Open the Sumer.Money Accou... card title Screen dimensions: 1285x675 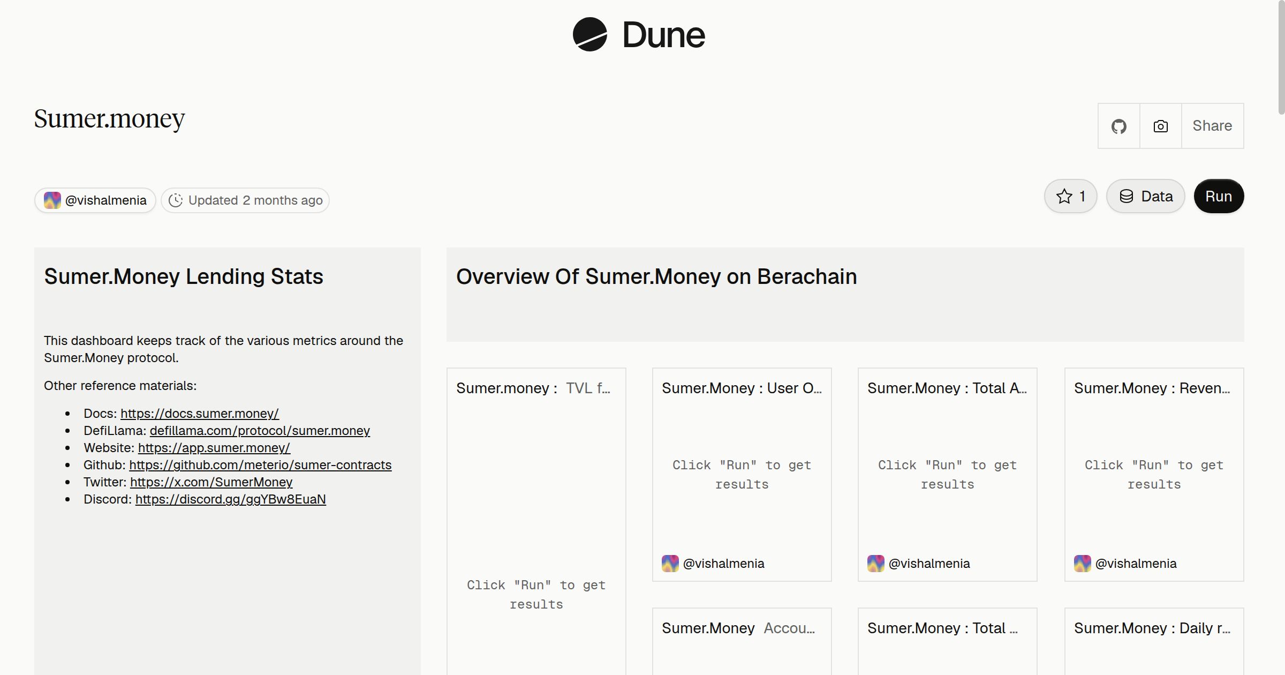(738, 628)
